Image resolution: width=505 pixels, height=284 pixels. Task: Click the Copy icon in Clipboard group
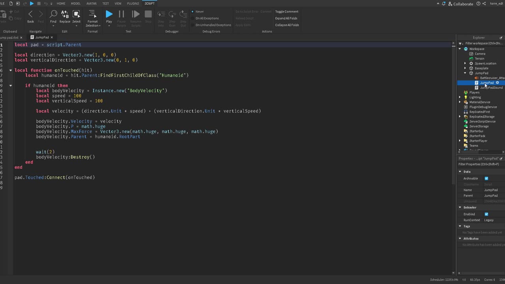(10, 18)
